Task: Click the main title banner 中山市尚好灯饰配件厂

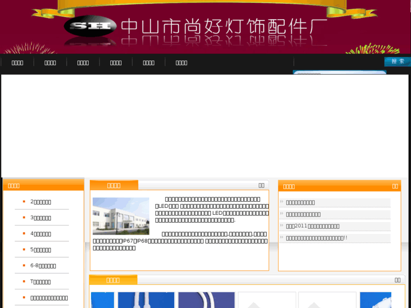Action: (224, 27)
